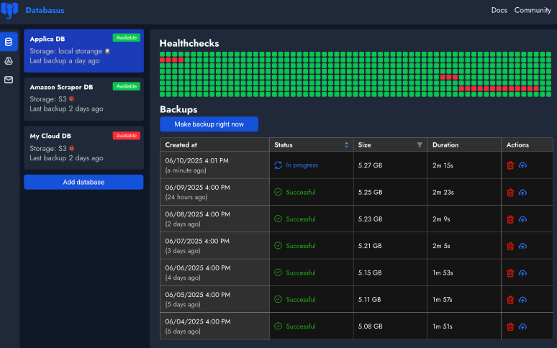Open Docs in the top navigation
The image size is (557, 348).
(x=499, y=10)
